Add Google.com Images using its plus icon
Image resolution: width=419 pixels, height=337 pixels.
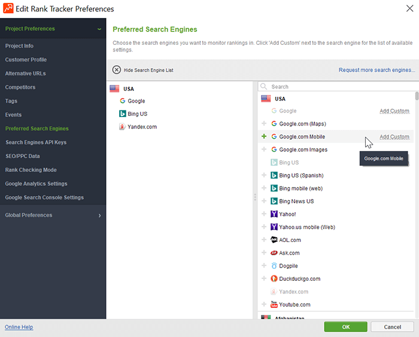tap(264, 149)
